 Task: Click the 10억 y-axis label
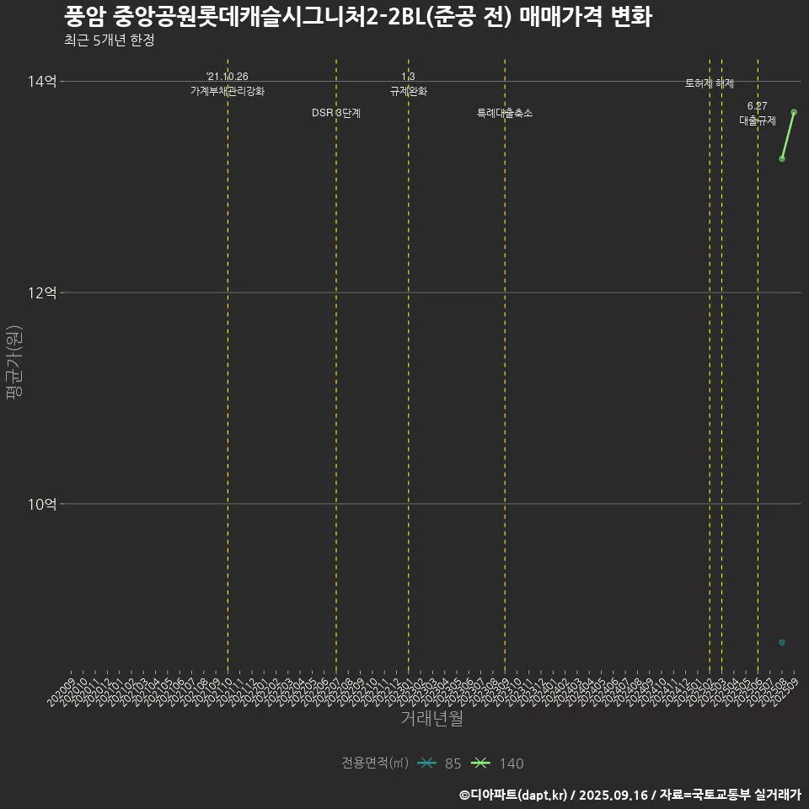point(42,504)
